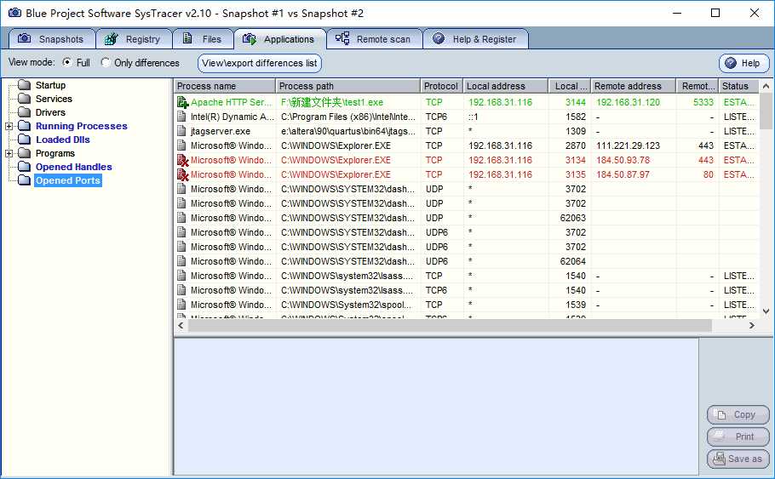
Task: Select the Services tree item
Action: tap(54, 99)
